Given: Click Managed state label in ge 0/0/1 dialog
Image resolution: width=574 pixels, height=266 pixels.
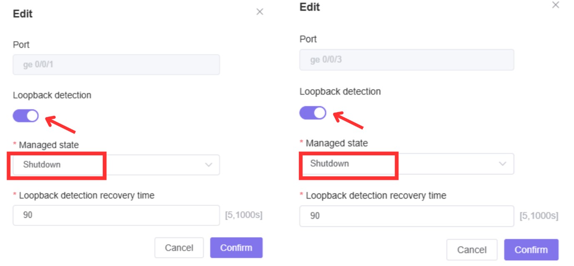Looking at the screenshot, I should [49, 145].
